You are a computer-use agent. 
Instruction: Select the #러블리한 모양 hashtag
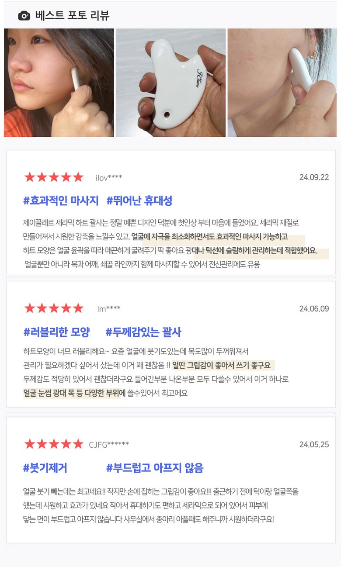(x=56, y=332)
